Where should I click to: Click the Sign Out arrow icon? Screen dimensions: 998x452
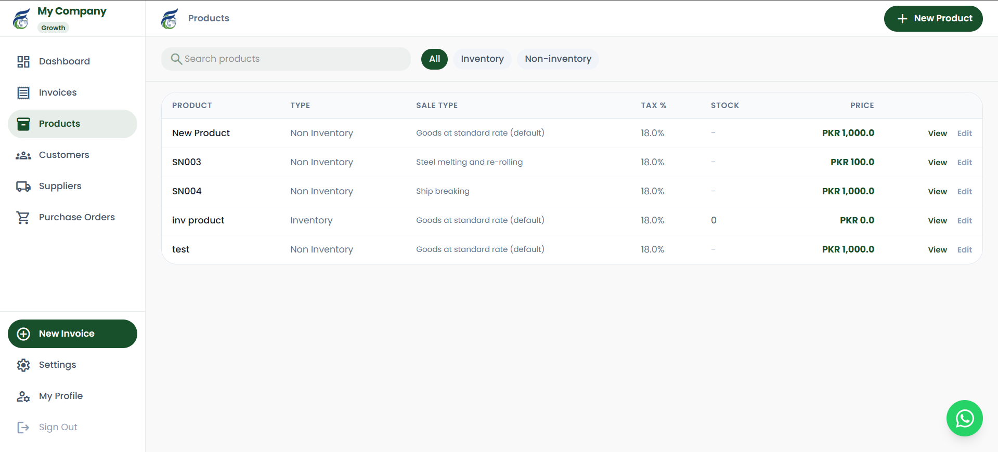23,428
